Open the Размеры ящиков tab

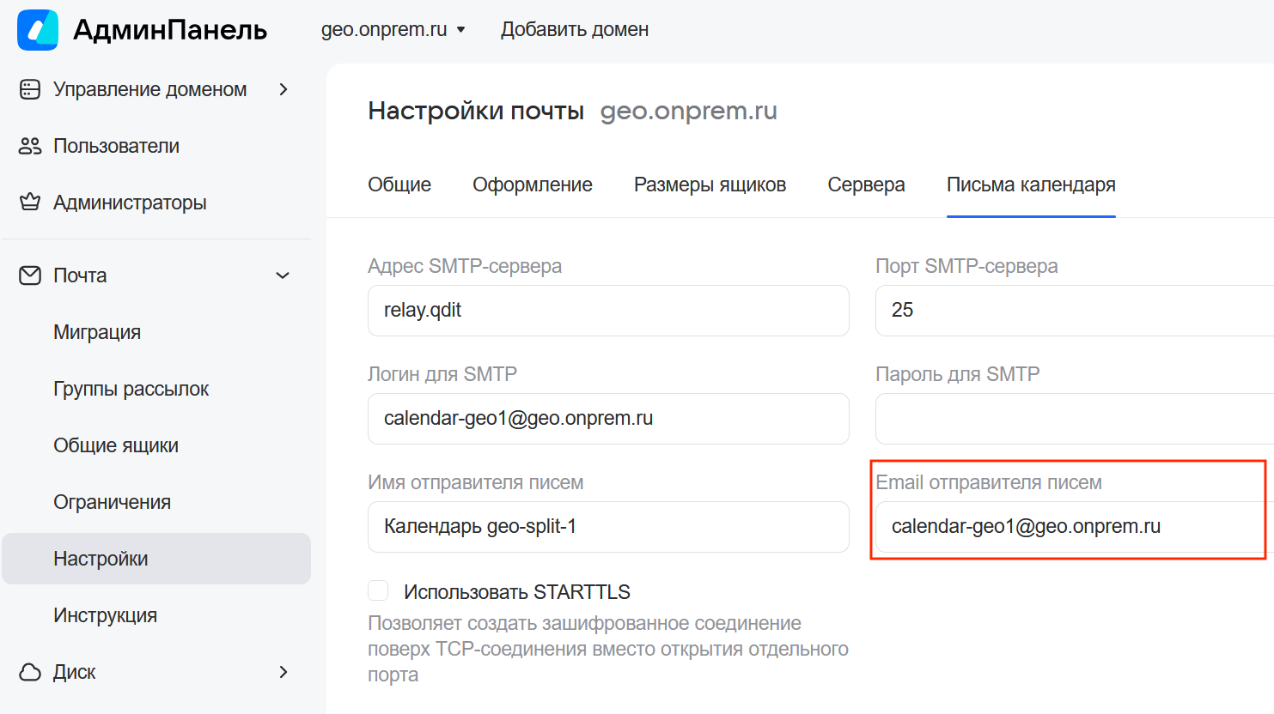point(710,185)
